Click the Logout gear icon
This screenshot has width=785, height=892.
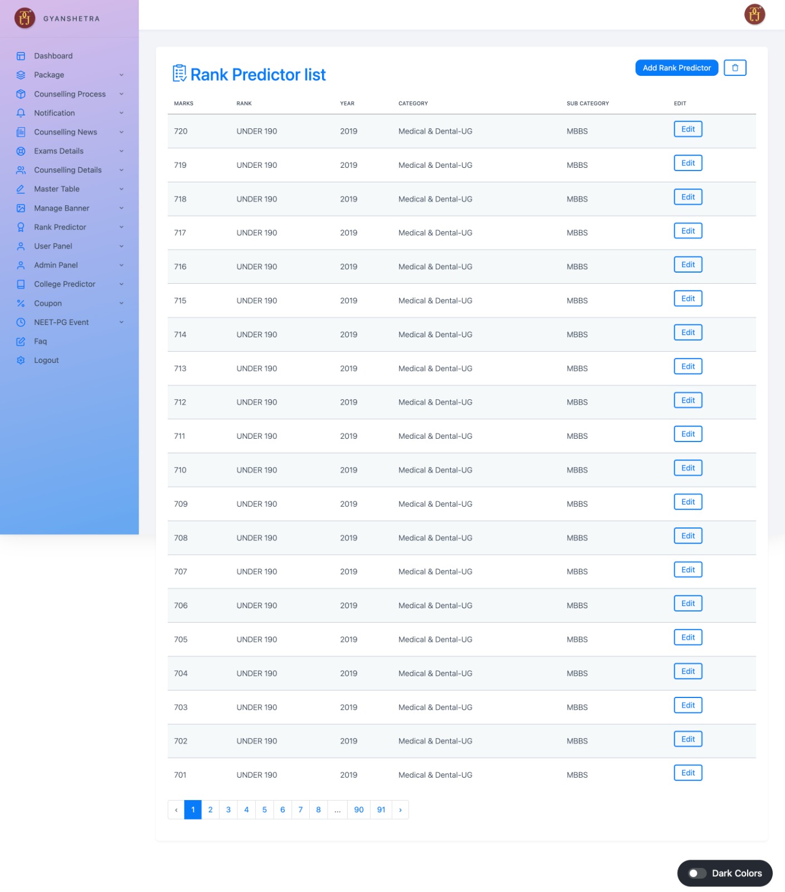click(x=21, y=360)
